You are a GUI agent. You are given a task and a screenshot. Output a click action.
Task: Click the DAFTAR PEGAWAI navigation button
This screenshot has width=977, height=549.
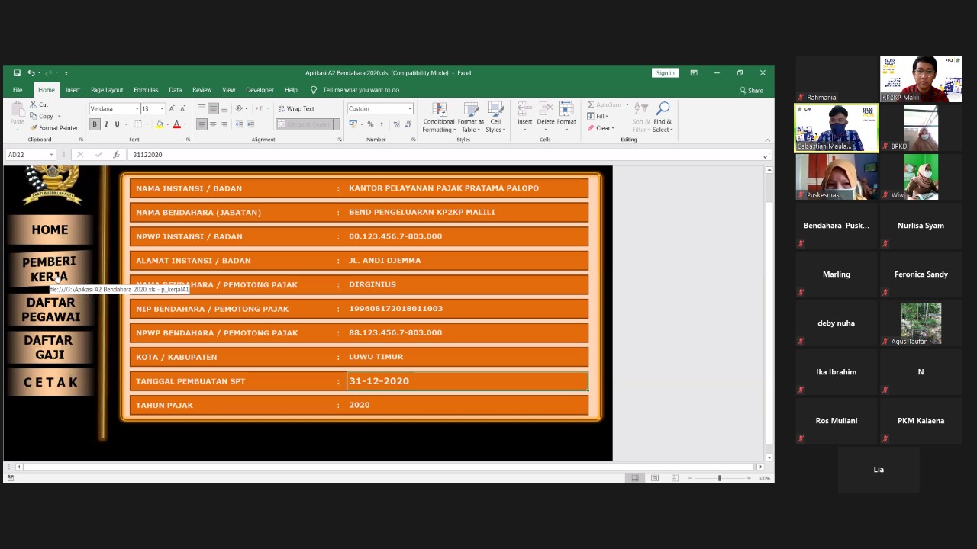(50, 310)
